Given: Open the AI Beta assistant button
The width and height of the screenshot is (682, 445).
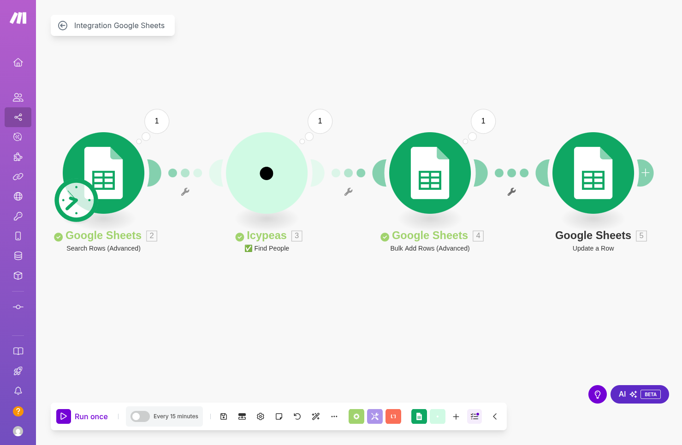Looking at the screenshot, I should 640,394.
